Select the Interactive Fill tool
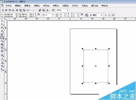Viewport: 136px width, 100px height. point(2,69)
